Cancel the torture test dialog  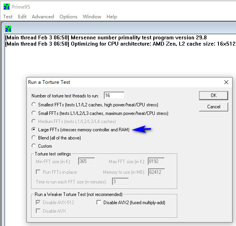click(213, 107)
